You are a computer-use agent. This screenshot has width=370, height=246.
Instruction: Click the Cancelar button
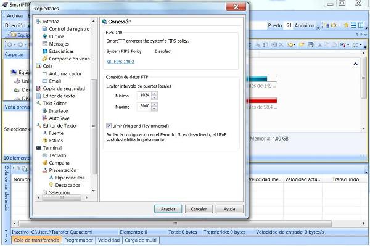click(199, 209)
